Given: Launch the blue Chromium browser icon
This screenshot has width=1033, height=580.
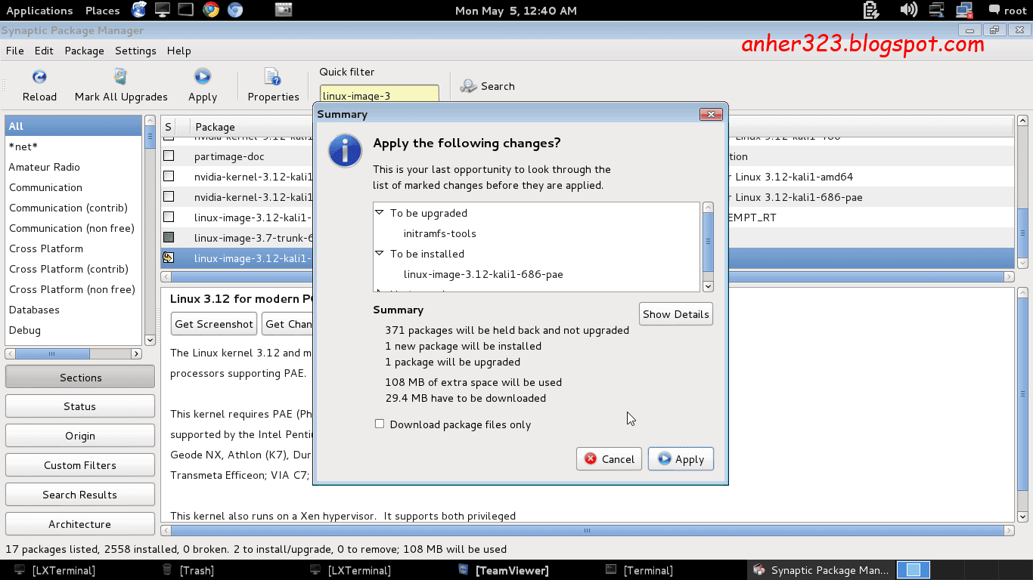Looking at the screenshot, I should coord(235,10).
